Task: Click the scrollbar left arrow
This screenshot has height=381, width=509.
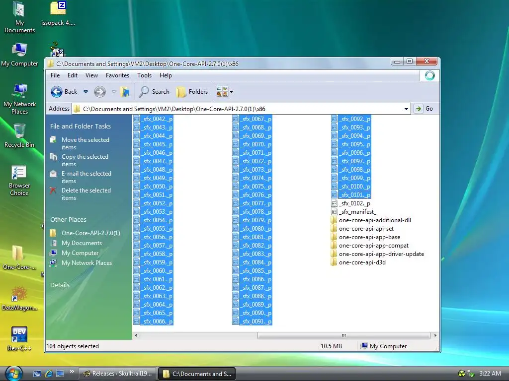Action: (136, 335)
